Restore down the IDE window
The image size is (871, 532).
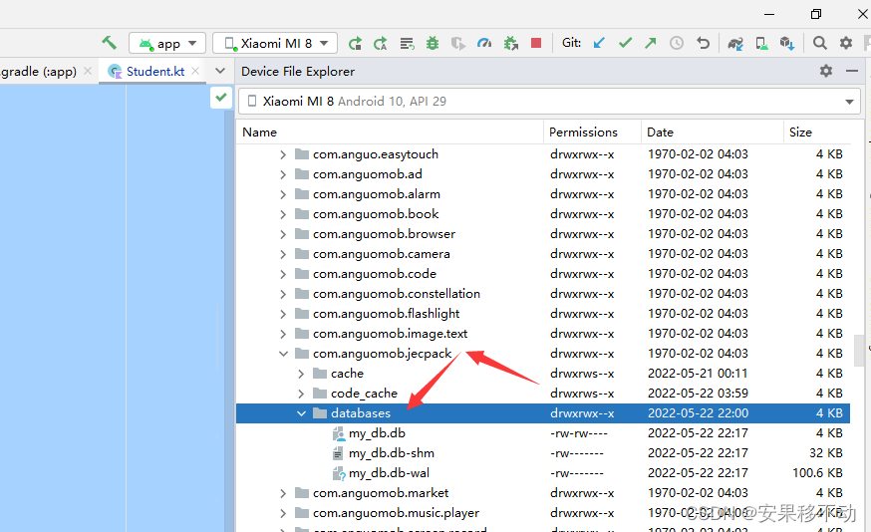tap(816, 14)
